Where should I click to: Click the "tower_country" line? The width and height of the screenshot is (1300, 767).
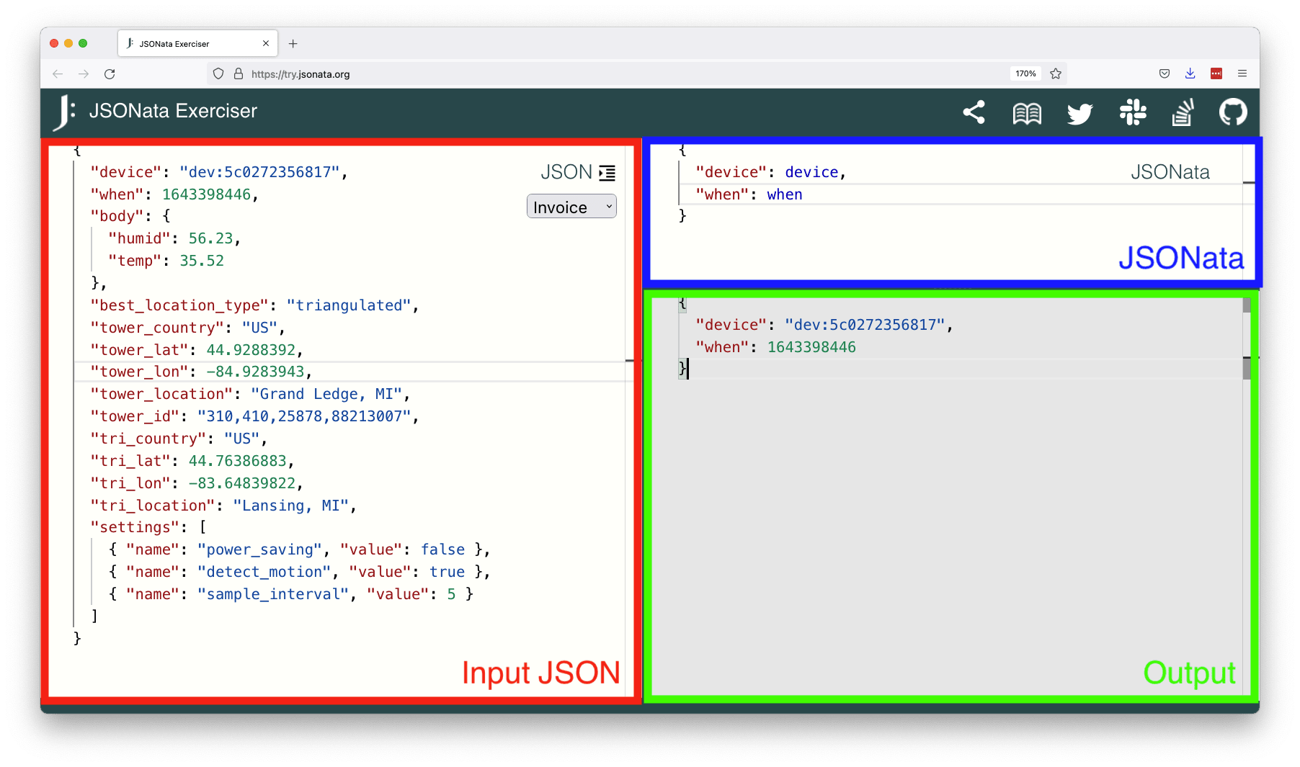click(187, 328)
